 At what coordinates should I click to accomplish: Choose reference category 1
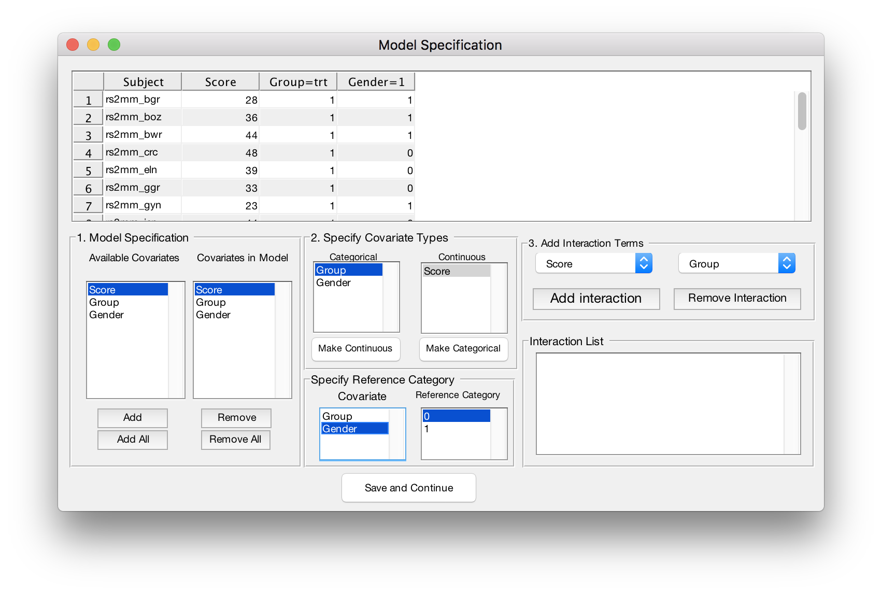[x=427, y=429]
